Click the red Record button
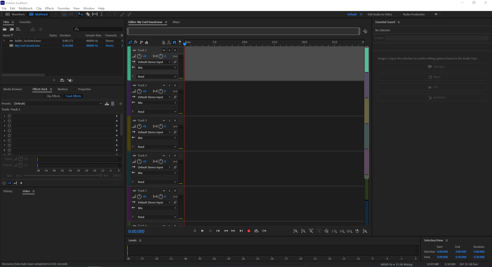The width and height of the screenshot is (492, 267). tap(249, 231)
